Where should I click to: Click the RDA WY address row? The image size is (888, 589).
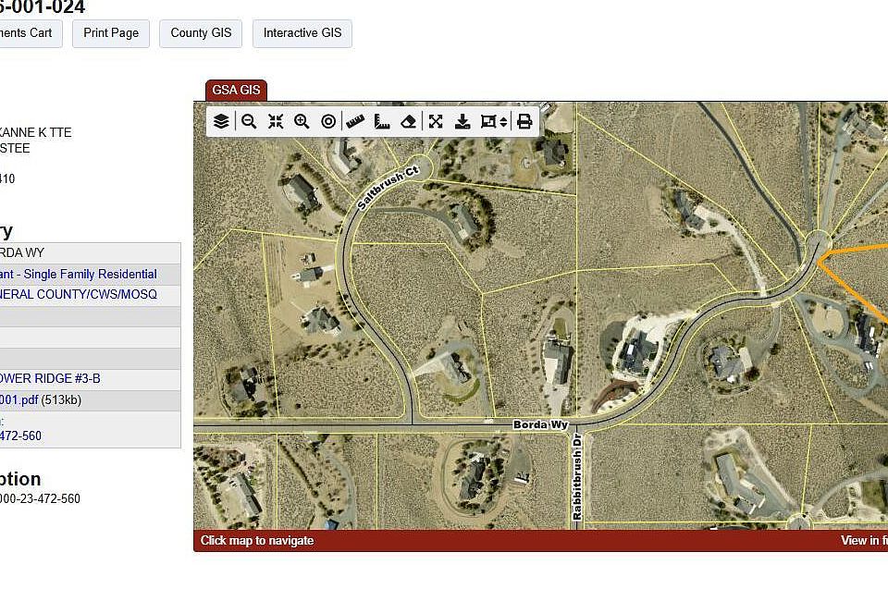coord(90,252)
